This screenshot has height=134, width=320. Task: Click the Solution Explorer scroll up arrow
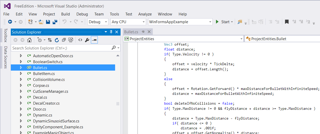click(118, 55)
